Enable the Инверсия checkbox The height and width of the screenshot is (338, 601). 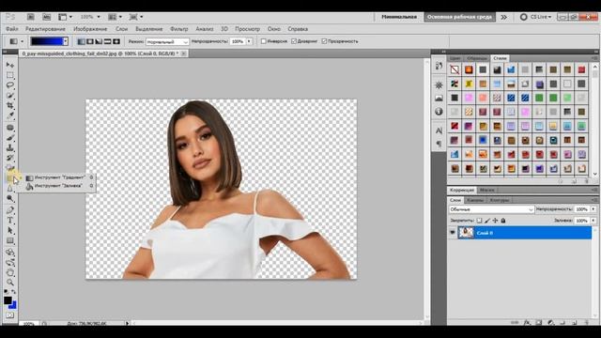pyautogui.click(x=263, y=41)
